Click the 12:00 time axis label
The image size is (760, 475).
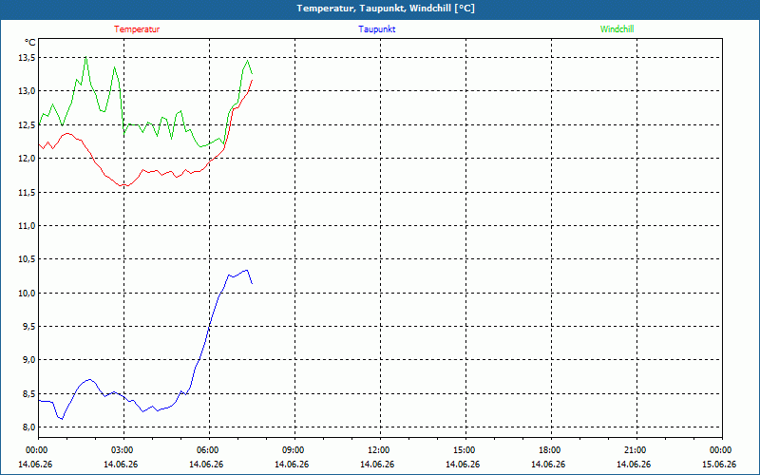pos(377,450)
